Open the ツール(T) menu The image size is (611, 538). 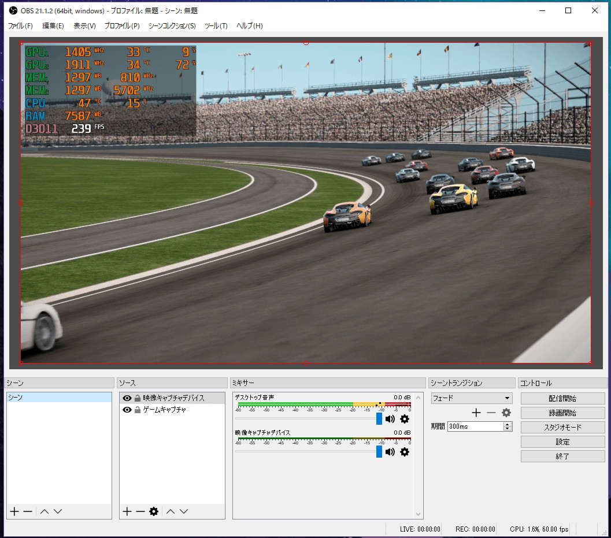(216, 25)
